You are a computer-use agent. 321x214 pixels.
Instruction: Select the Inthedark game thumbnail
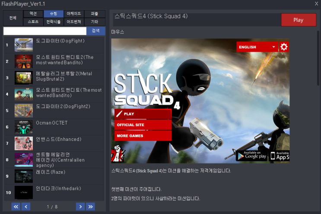click(x=24, y=192)
